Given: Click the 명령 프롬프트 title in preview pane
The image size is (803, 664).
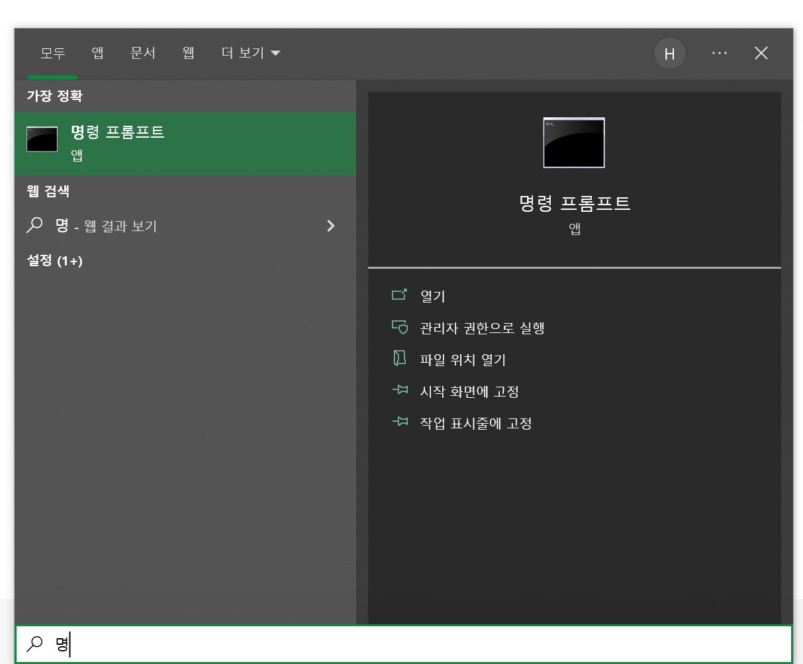Looking at the screenshot, I should [575, 203].
